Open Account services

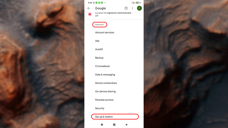[114, 32]
